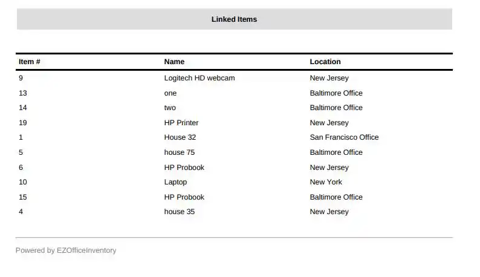Click the Powered by EZOfficeInventory footer text
Viewport: 480px width, 277px height.
(x=66, y=250)
